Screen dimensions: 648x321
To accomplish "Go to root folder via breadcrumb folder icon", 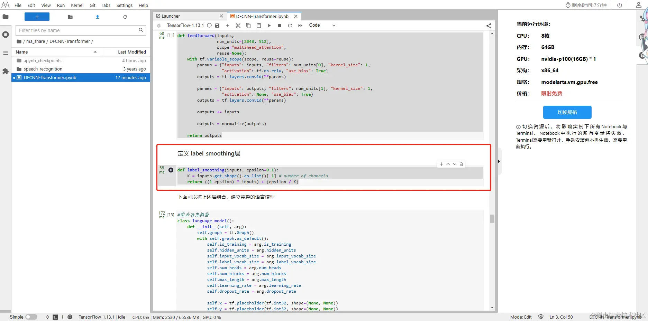I will pyautogui.click(x=19, y=41).
